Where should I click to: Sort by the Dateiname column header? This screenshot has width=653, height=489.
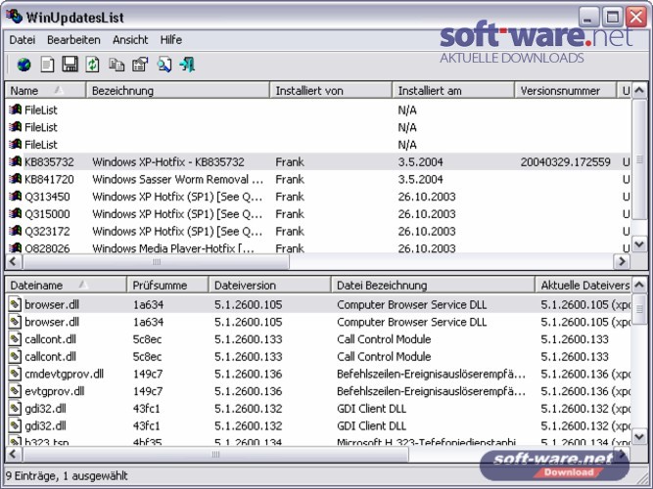[x=66, y=285]
